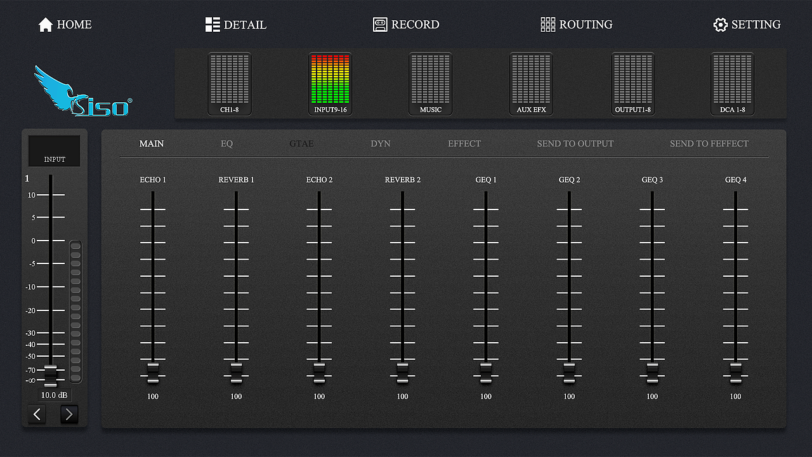Select the MUSIC meter group
Image resolution: width=812 pixels, height=457 pixels.
[x=431, y=84]
